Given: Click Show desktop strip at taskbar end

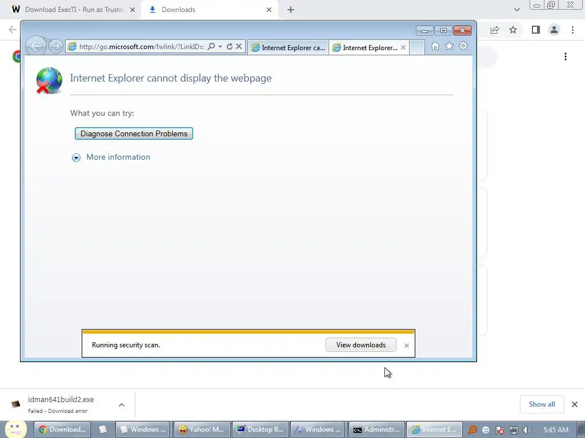Looking at the screenshot, I should click(581, 429).
